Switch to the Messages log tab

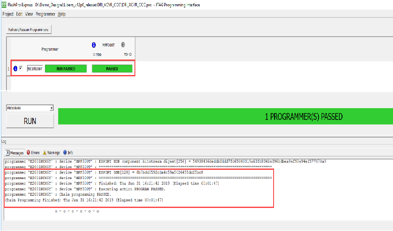[x=15, y=153]
